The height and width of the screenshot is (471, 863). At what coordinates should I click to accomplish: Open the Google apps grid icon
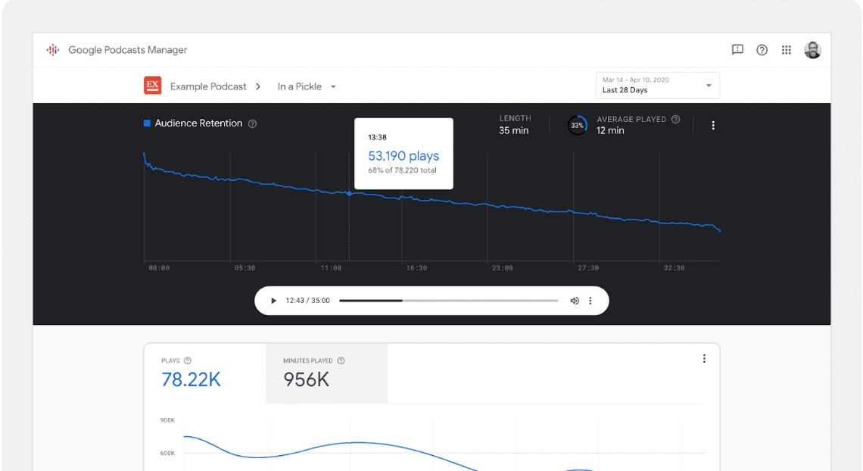point(786,50)
